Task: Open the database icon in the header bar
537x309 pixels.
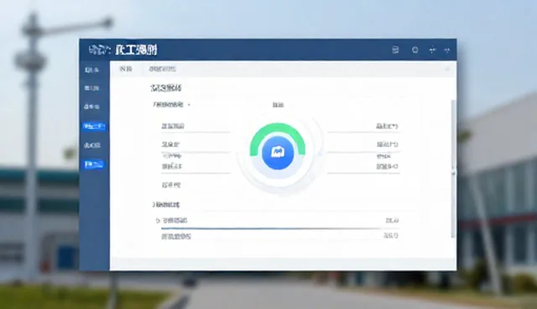Action: (395, 50)
